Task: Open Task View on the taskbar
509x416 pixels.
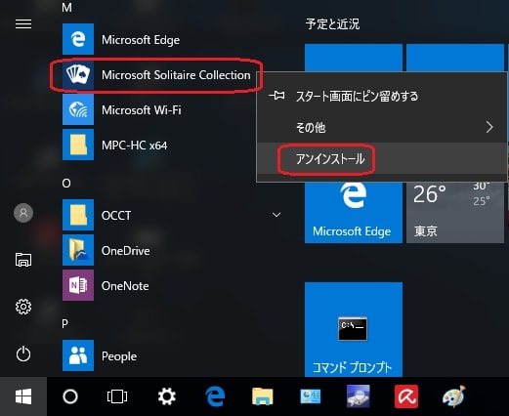Action: pos(117,396)
